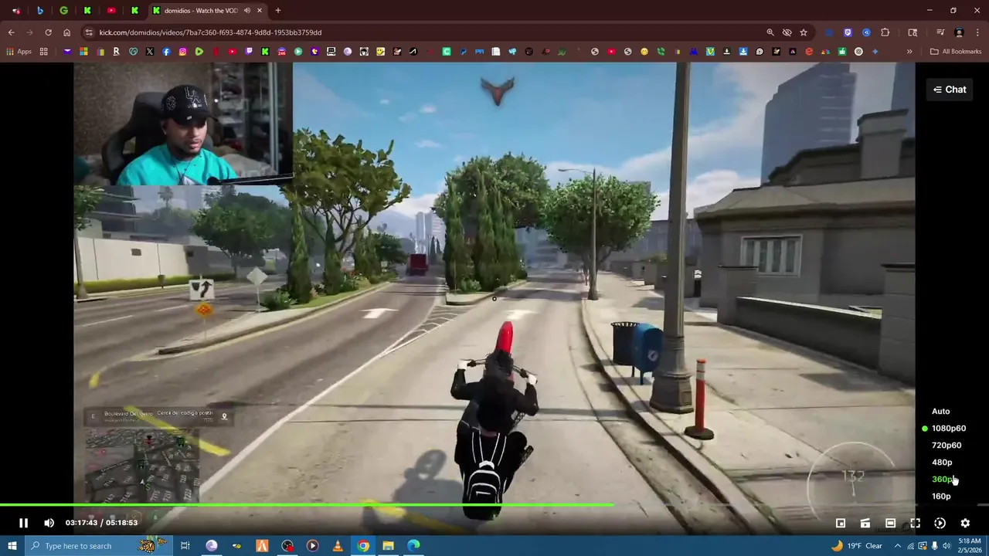
Task: Switch to the Google browser tab
Action: click(x=63, y=11)
